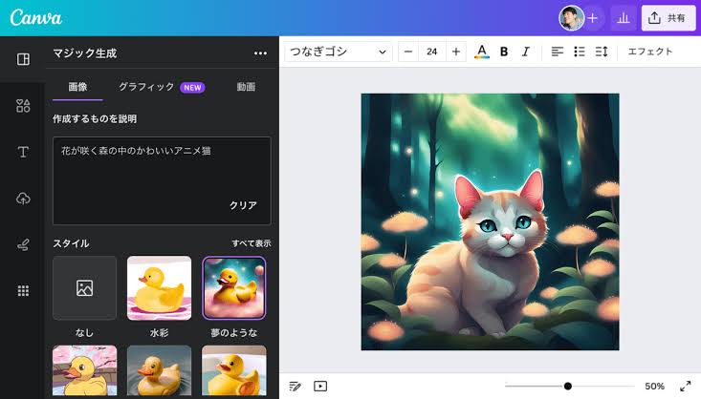Toggle italic text formatting
This screenshot has height=399, width=701.
click(525, 52)
